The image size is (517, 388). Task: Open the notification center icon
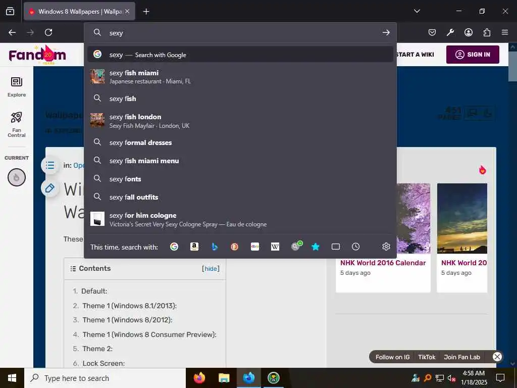point(500,378)
